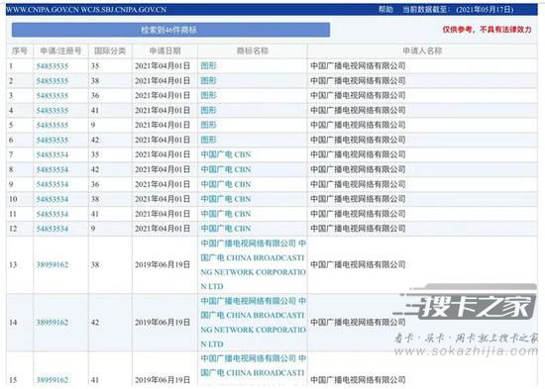The width and height of the screenshot is (545, 389).
Task: Click the 申请人名称 column header
Action: point(422,51)
